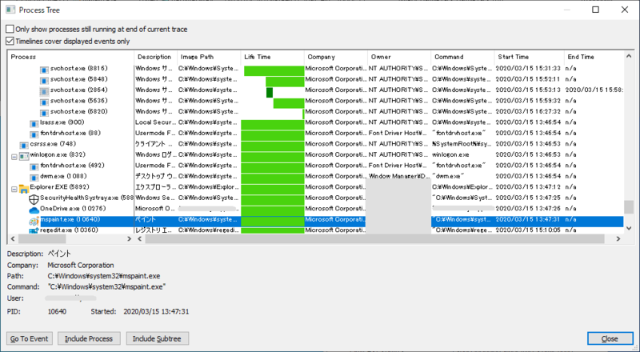
Task: Select the regedit.exe (10360) row
Action: (x=316, y=230)
